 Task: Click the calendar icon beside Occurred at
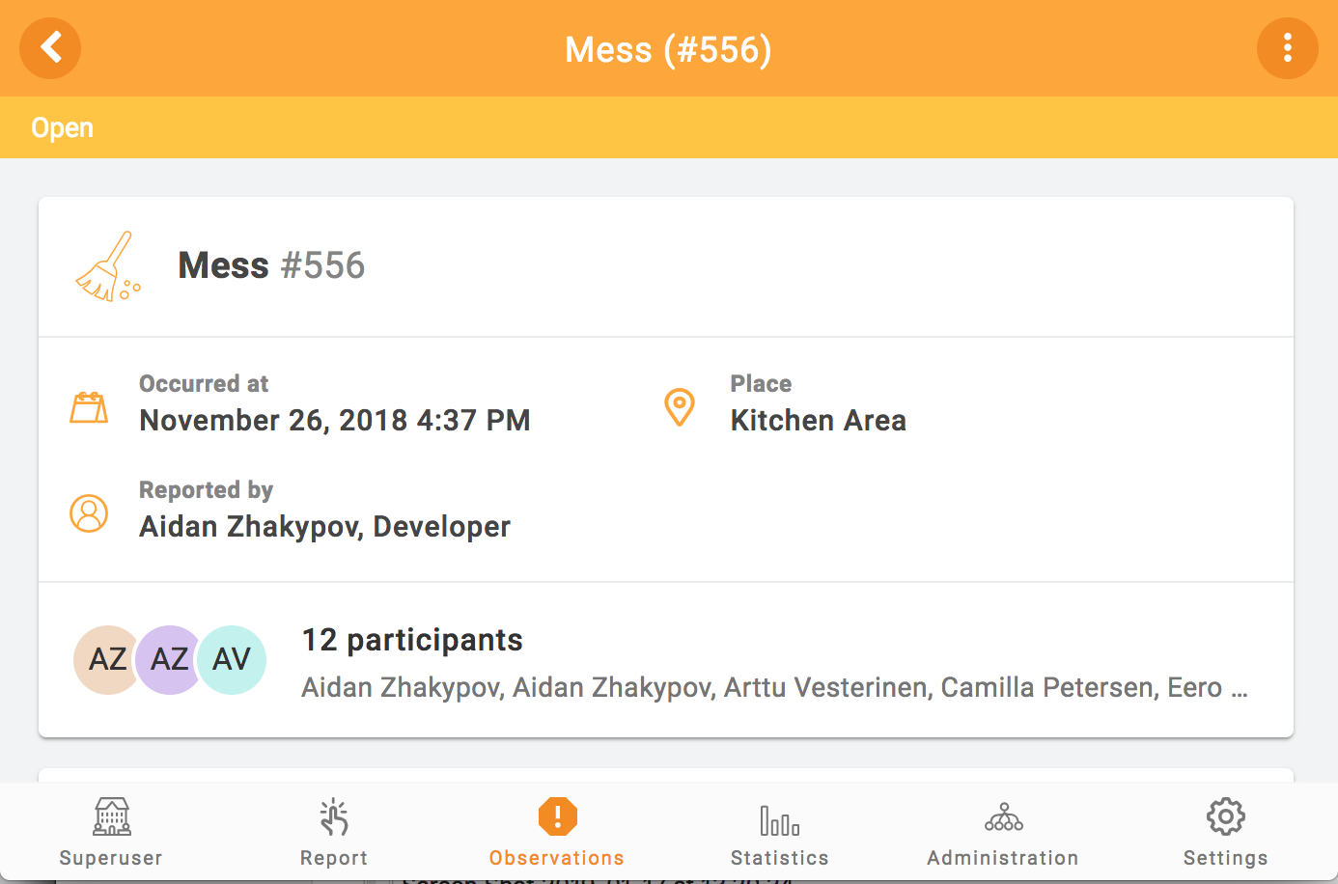point(89,407)
